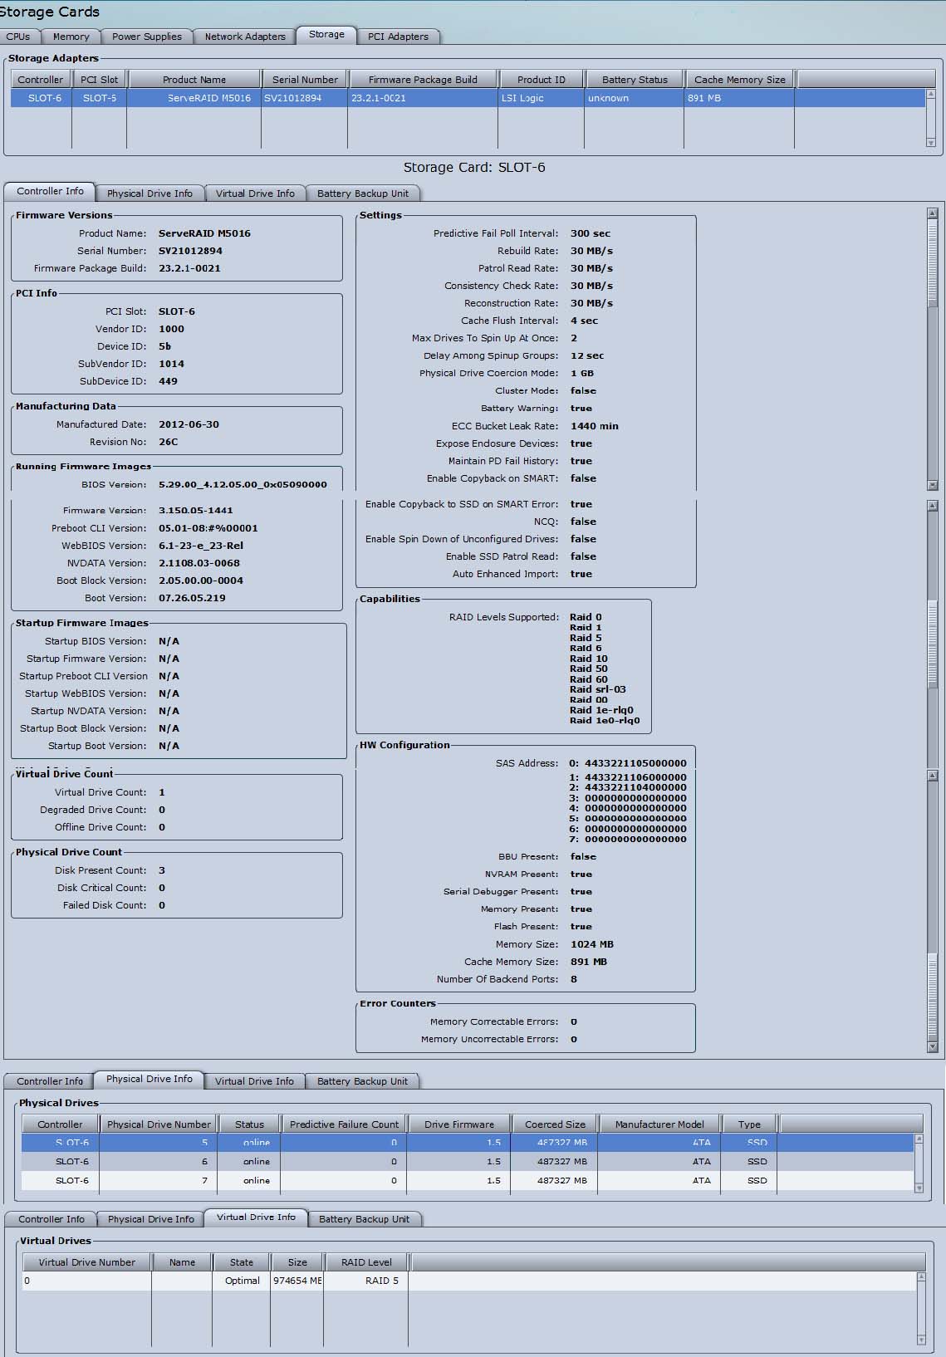The image size is (946, 1357).
Task: Select physical drive number 7 row
Action: pos(468,1180)
